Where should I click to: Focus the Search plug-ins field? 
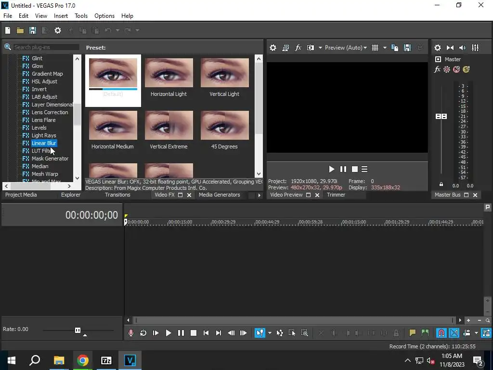coord(46,47)
